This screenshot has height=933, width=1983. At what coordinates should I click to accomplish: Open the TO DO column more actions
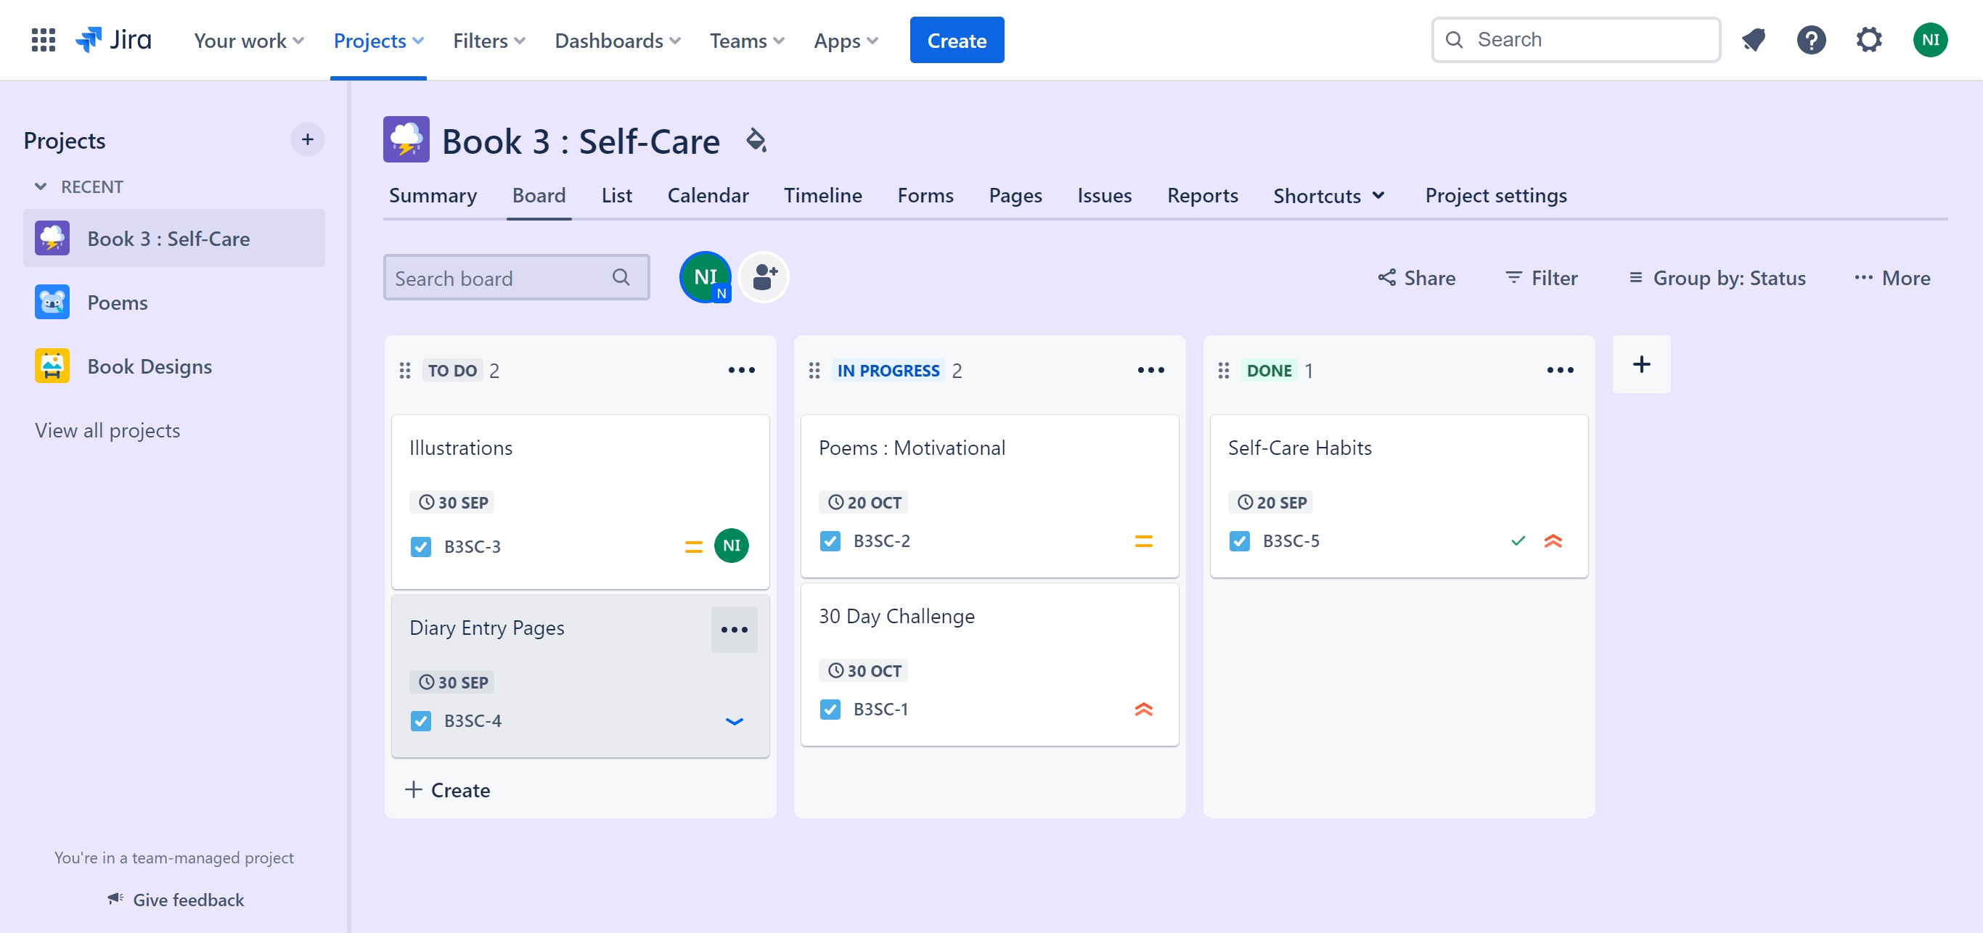pyautogui.click(x=740, y=370)
